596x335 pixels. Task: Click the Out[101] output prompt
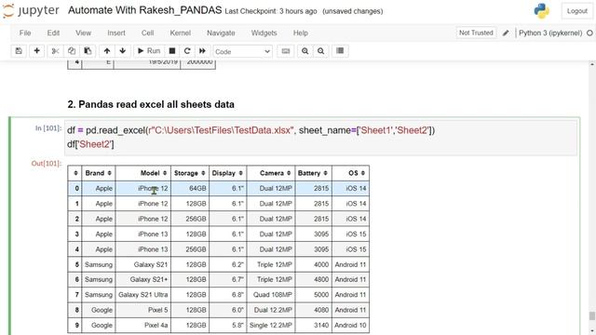coord(46,164)
